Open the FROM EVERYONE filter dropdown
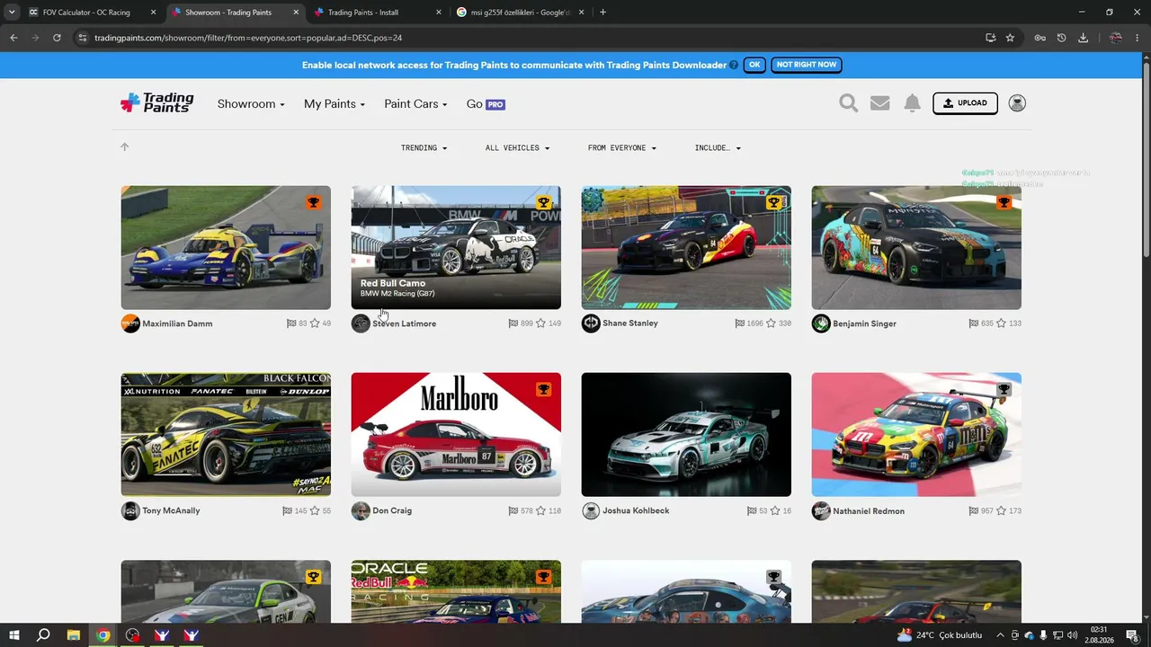The width and height of the screenshot is (1151, 647). (x=622, y=148)
